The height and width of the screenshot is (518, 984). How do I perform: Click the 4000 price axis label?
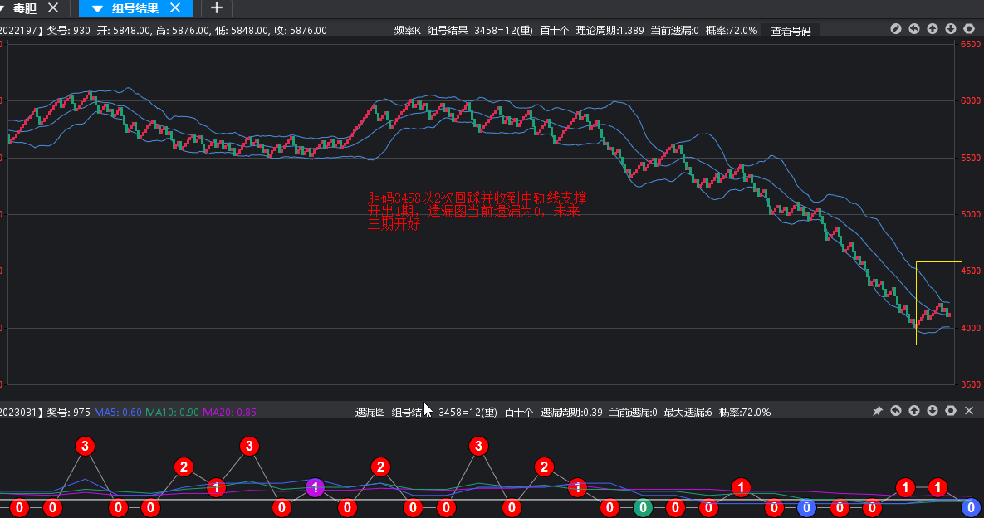(970, 328)
